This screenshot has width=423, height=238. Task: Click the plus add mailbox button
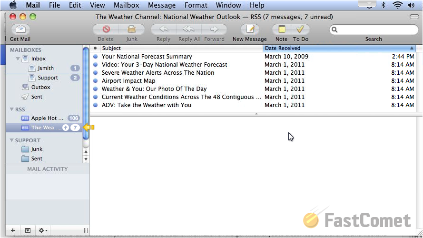coord(13,230)
